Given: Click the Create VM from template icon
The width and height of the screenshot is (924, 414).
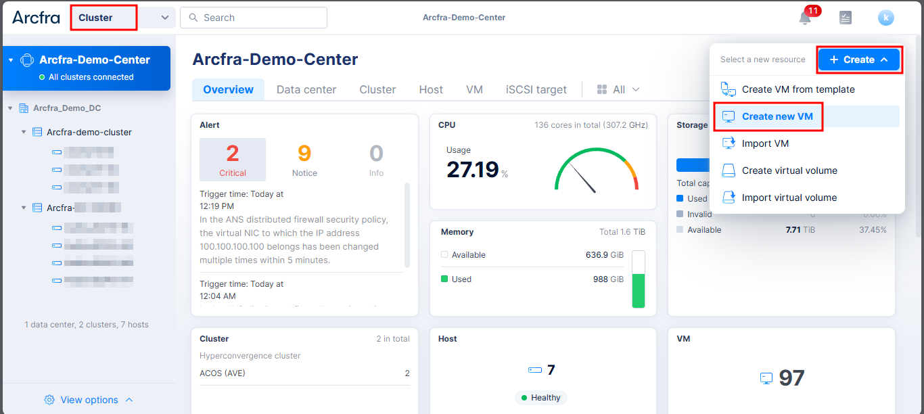Looking at the screenshot, I should (x=729, y=89).
